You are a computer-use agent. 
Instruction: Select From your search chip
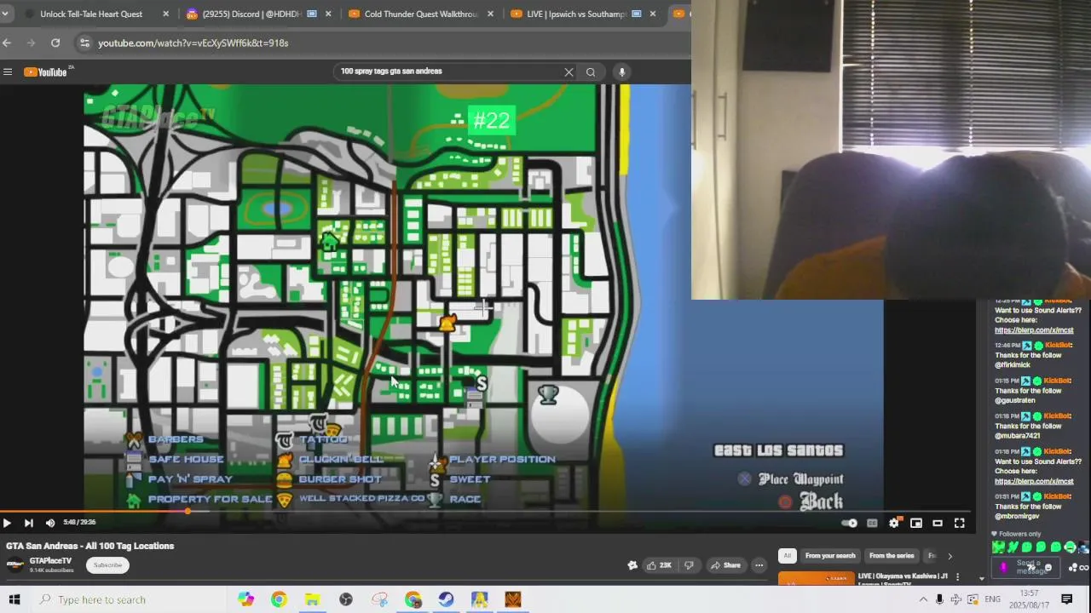(830, 556)
